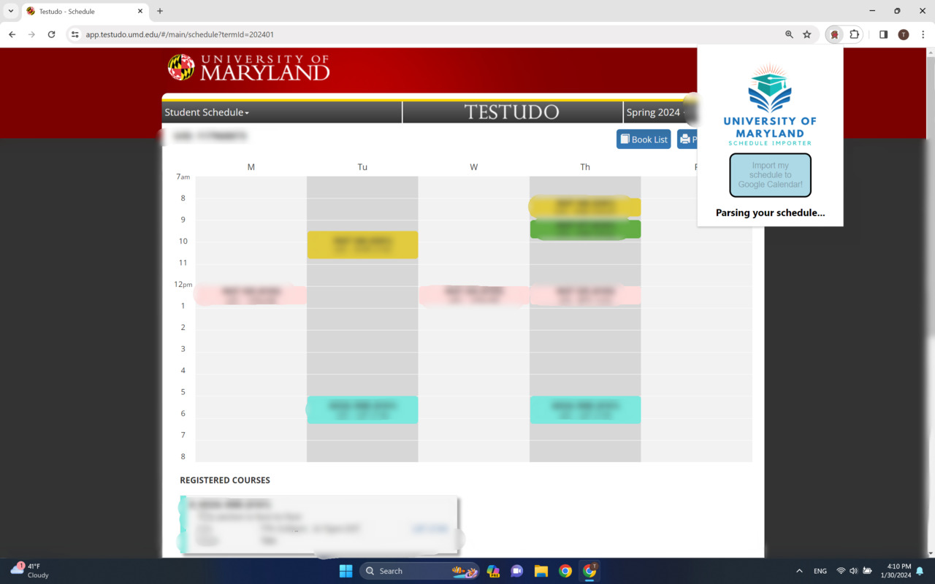Screen dimensions: 935x584
Task: Reload the Testudo schedule page
Action: 51,34
